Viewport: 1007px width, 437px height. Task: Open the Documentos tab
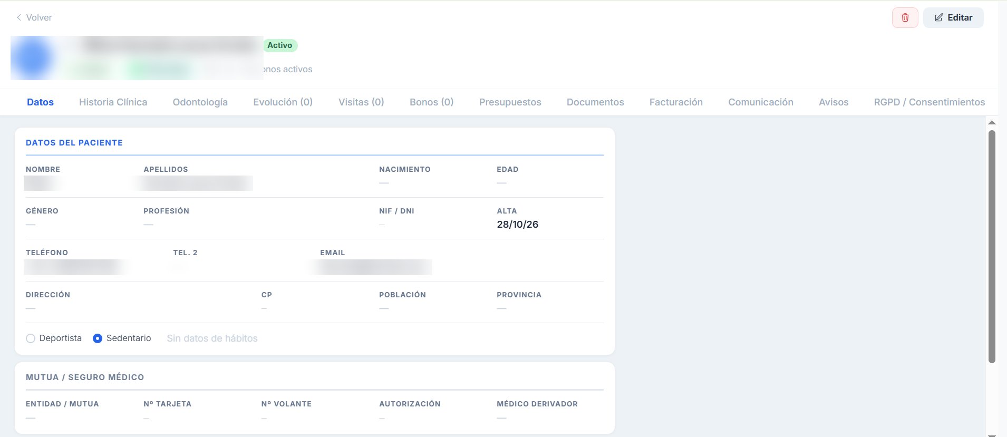click(x=595, y=102)
